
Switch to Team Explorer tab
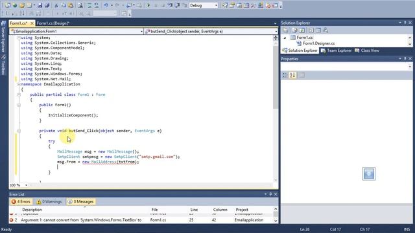pyautogui.click(x=336, y=50)
